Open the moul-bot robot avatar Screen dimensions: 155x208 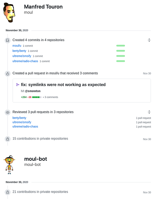[x=9, y=165]
